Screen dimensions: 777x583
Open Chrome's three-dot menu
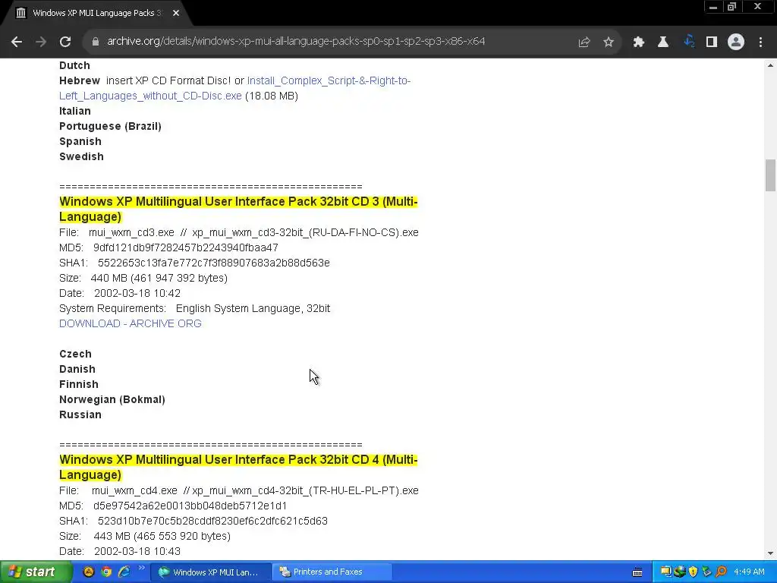pos(760,43)
